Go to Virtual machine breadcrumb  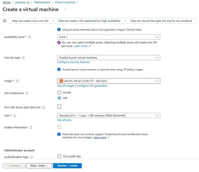tap(65, 2)
